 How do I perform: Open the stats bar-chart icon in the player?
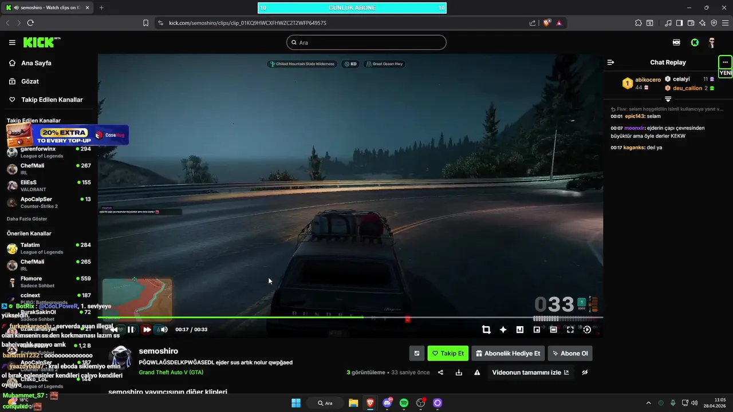(520, 330)
